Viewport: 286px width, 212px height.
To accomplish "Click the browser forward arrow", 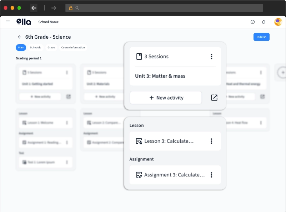I will [54, 8].
